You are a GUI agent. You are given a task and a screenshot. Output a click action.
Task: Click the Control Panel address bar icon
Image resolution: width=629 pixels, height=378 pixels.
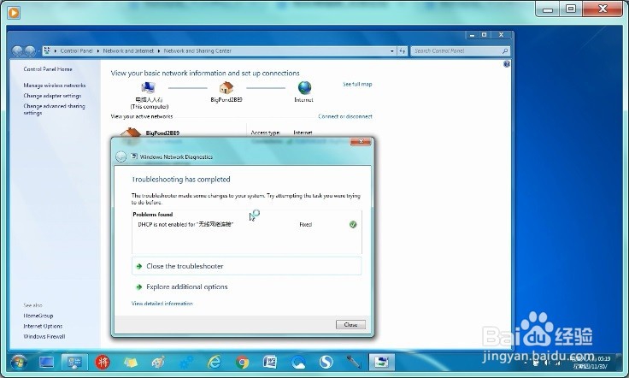click(x=47, y=50)
